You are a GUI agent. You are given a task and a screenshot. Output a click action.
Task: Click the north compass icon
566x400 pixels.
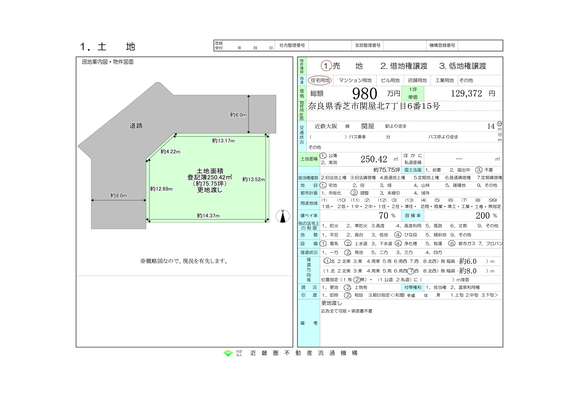283,216
